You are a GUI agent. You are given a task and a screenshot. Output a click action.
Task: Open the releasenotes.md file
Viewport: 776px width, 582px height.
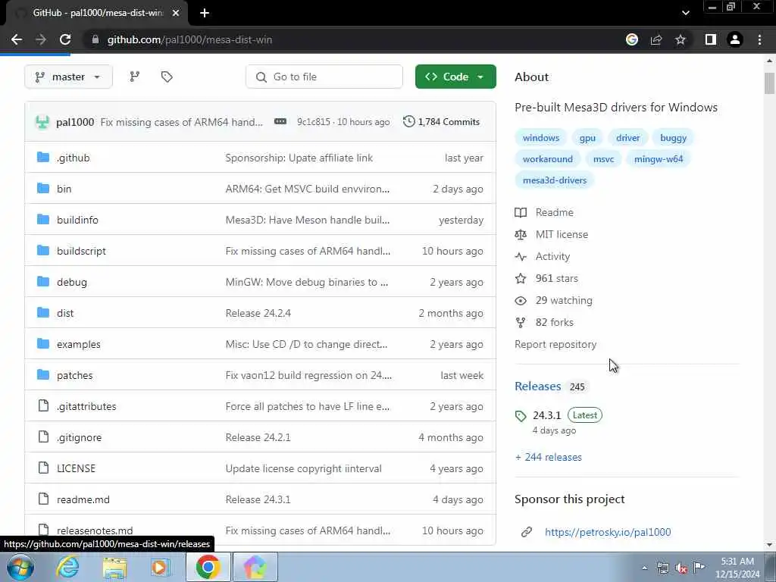click(x=95, y=530)
